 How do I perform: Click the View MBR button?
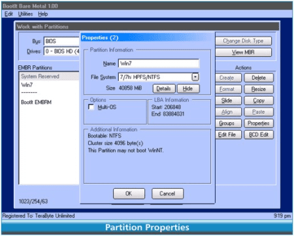[243, 52]
